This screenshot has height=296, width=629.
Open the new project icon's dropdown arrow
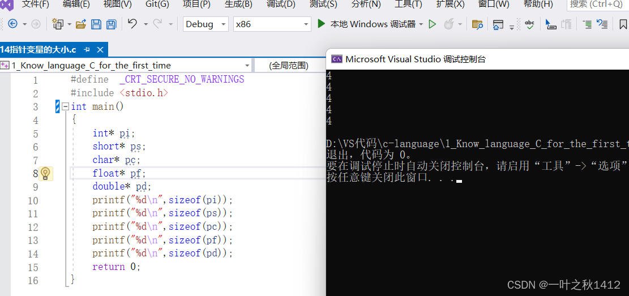pos(70,24)
